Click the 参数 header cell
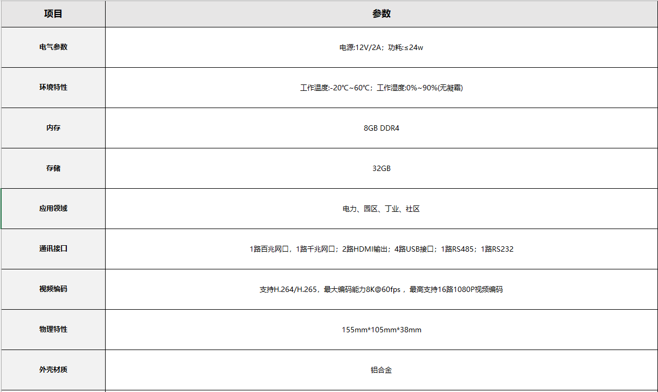This screenshot has width=658, height=392. click(x=381, y=14)
